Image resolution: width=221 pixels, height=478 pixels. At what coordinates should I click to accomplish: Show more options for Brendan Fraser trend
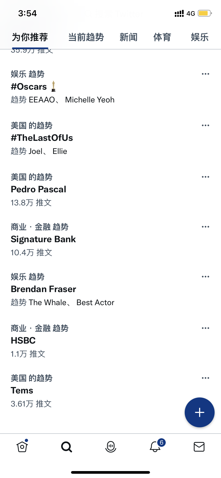(206, 277)
